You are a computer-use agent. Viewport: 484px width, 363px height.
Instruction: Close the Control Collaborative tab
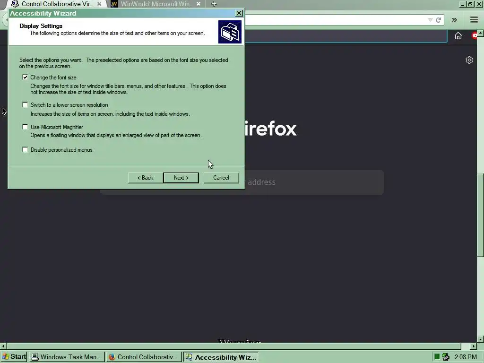point(99,4)
